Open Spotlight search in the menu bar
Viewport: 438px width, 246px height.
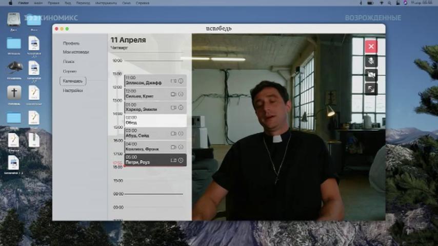(389, 3)
